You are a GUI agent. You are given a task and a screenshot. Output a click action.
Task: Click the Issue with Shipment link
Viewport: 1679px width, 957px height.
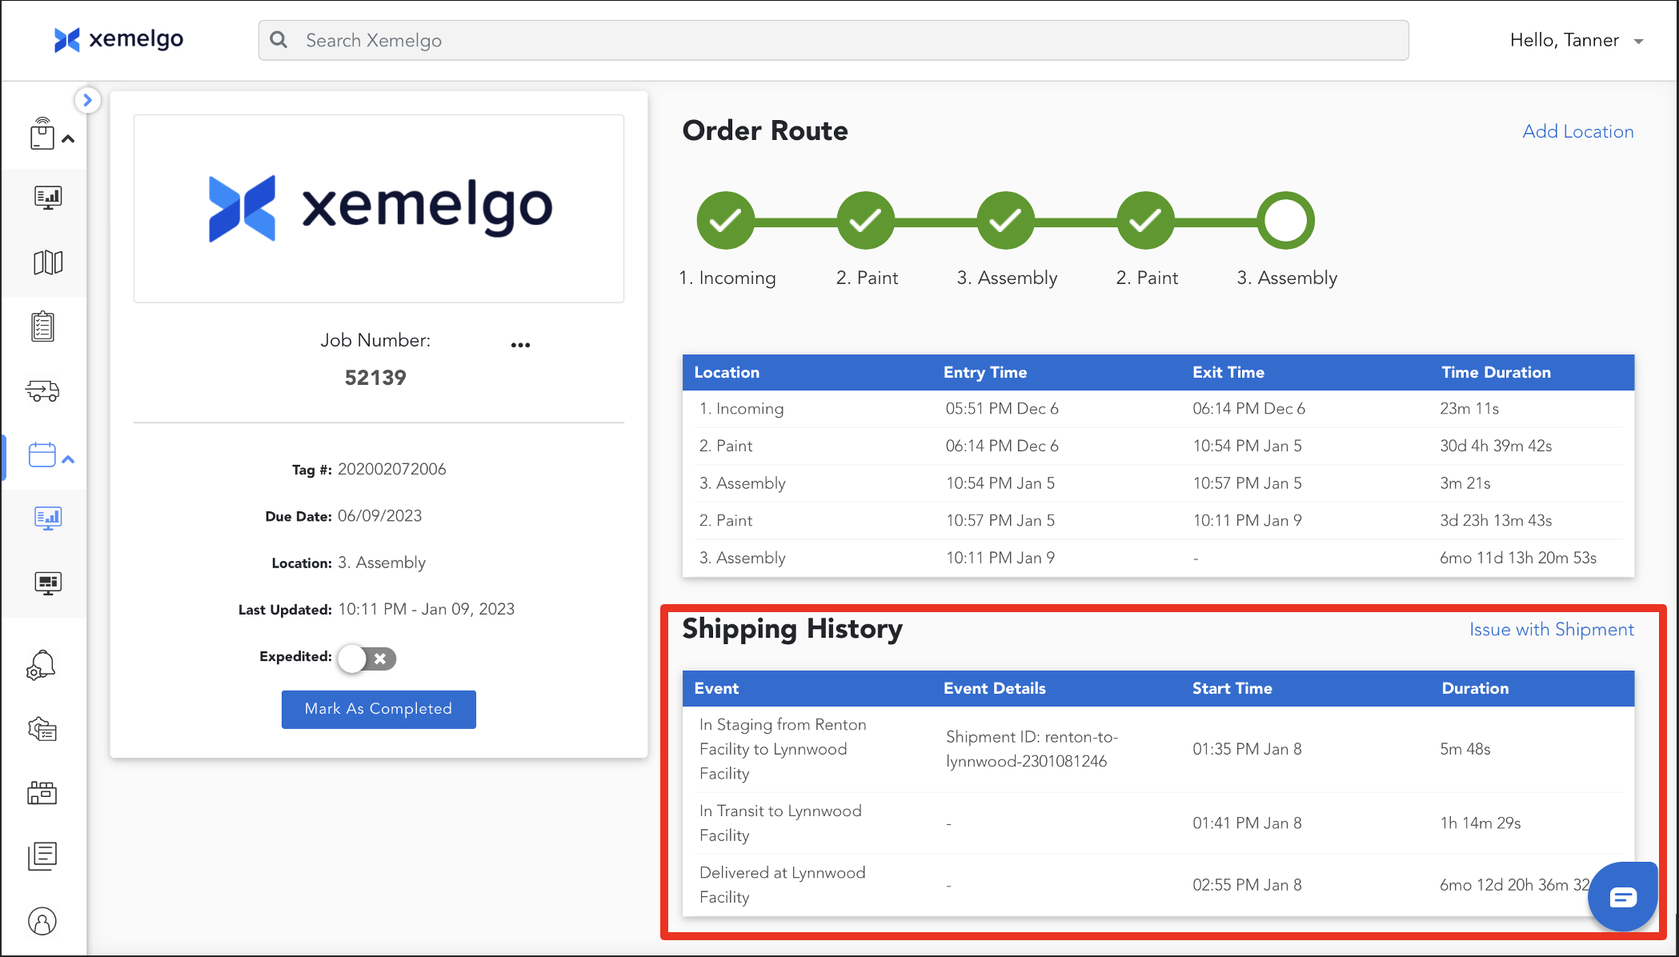(1551, 630)
